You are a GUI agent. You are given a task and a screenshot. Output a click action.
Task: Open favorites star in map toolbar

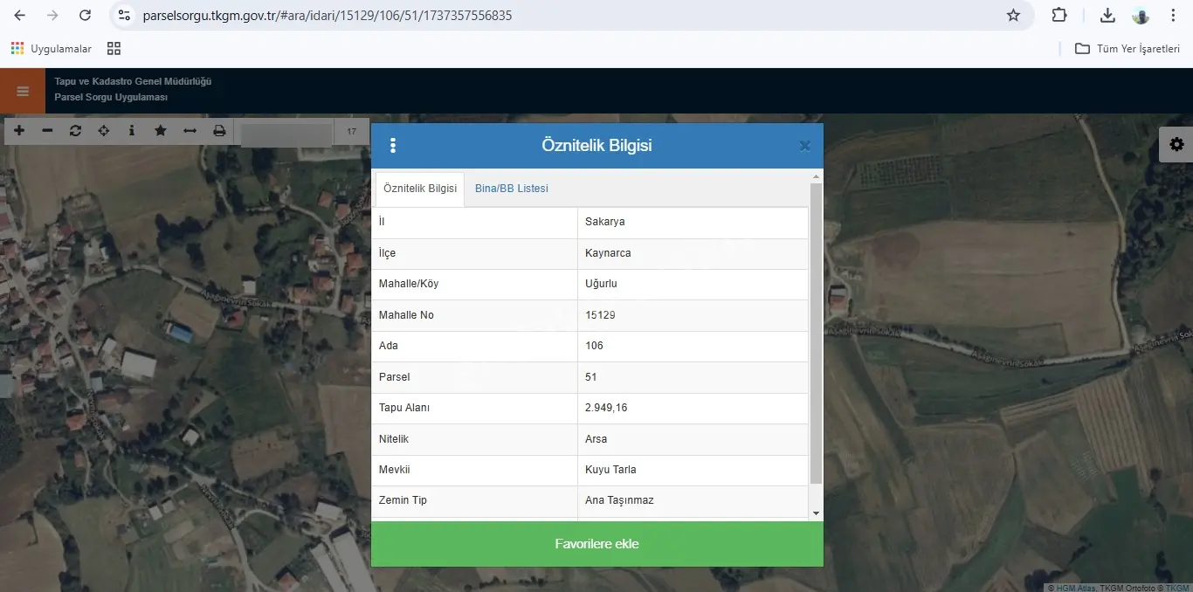point(161,131)
